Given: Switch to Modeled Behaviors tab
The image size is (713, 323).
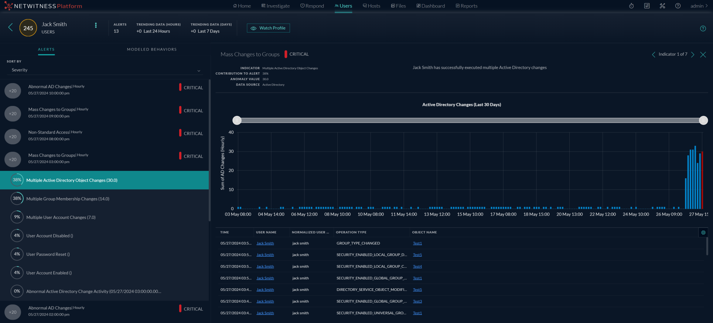Looking at the screenshot, I should click(151, 49).
